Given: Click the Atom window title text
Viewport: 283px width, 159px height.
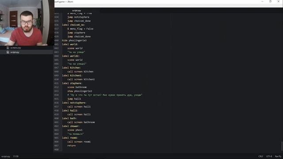Looking at the screenshot, I should 64,2.
